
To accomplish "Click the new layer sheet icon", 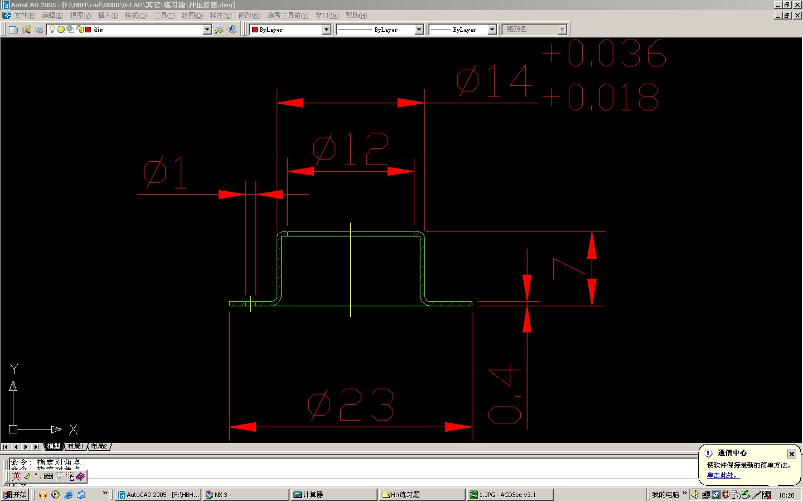I will (x=13, y=30).
